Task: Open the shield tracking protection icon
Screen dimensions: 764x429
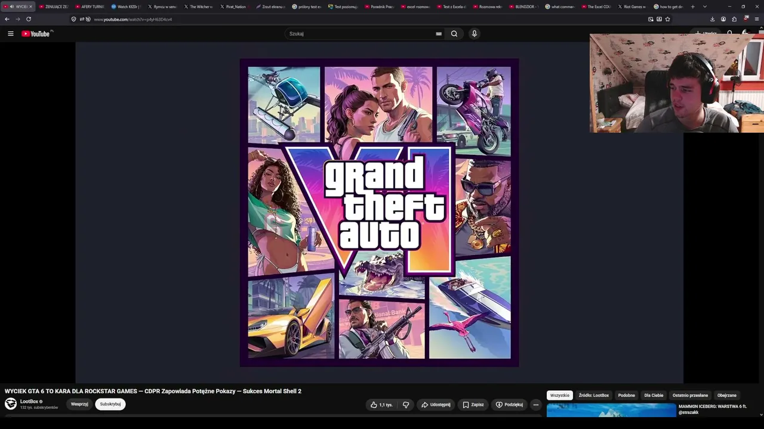Action: click(73, 19)
